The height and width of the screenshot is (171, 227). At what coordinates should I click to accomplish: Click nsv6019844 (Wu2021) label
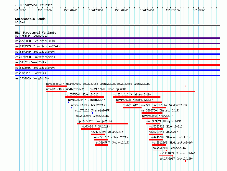click(x=163, y=132)
